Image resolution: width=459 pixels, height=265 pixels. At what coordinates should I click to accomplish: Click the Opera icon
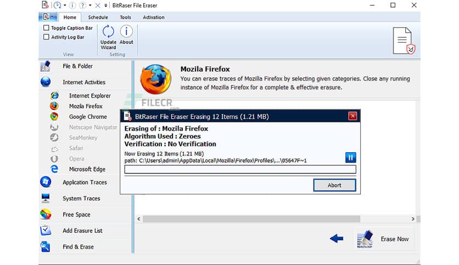point(54,159)
